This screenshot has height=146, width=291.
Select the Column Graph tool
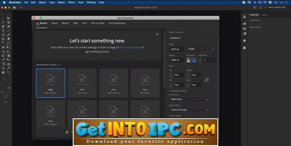click(8, 64)
